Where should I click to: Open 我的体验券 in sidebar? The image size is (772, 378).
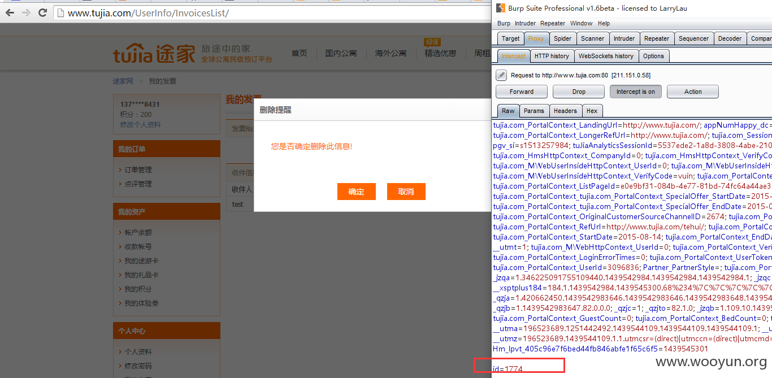pos(141,303)
